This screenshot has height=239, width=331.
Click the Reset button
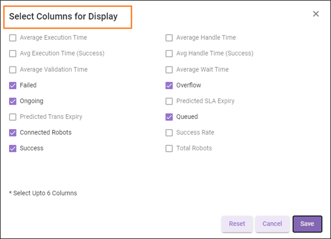[x=237, y=224]
